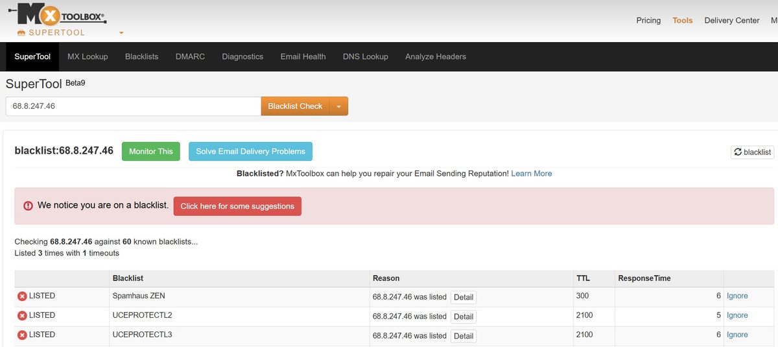Go to the Blacklists tab
The height and width of the screenshot is (347, 778).
tap(141, 56)
